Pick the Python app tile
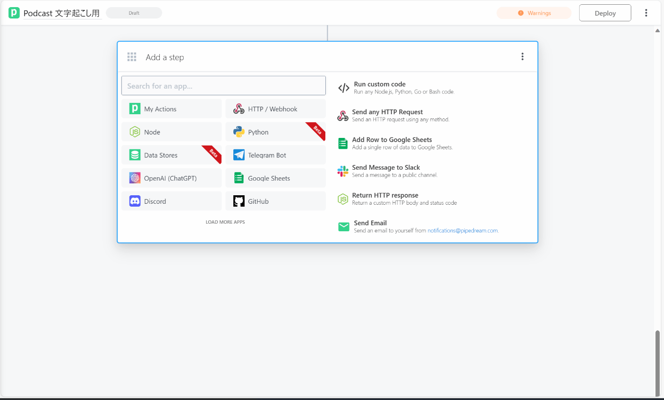Viewport: 664px width, 400px height. pos(276,132)
